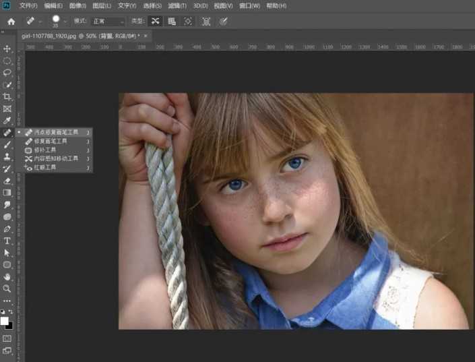Select the Crop tool
The image size is (475, 362).
[x=7, y=97]
